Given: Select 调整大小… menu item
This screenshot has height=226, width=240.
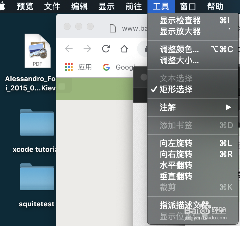Looking at the screenshot, I should tap(193, 60).
